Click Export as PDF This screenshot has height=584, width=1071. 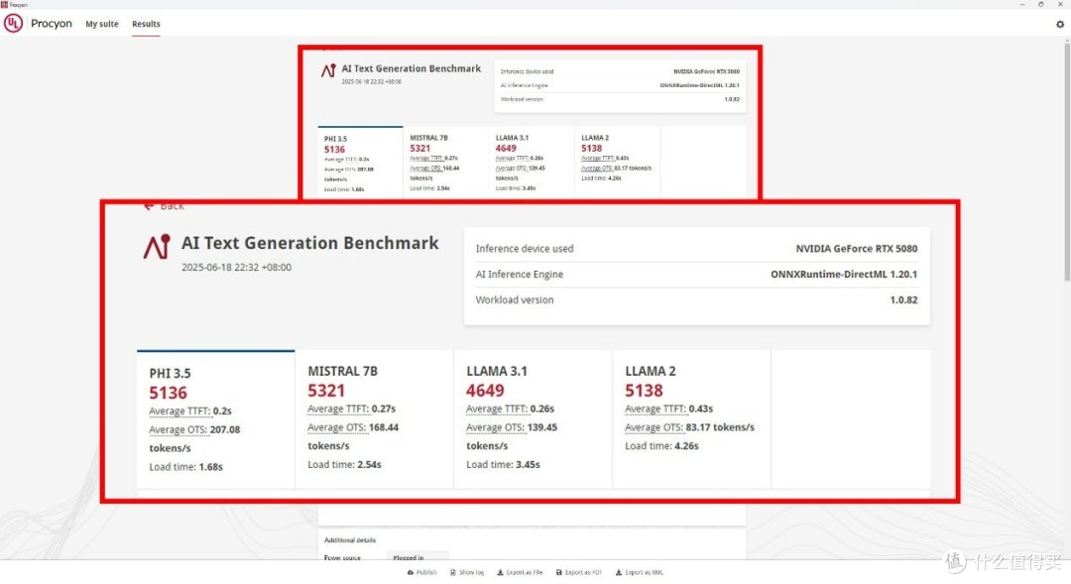(x=579, y=572)
